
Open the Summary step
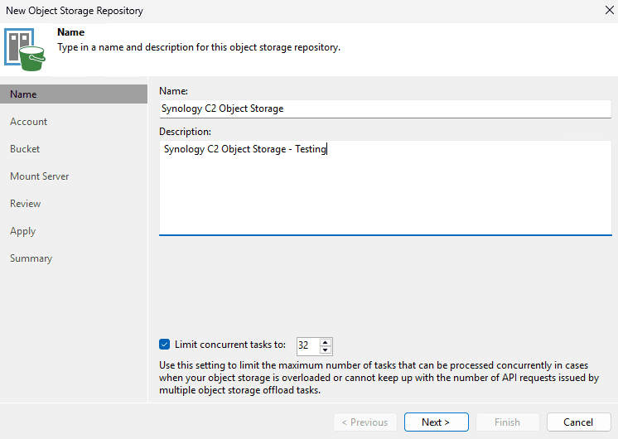pyautogui.click(x=31, y=258)
